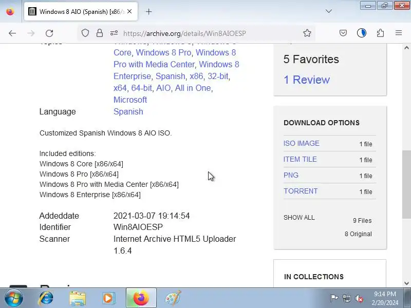The height and width of the screenshot is (308, 411).
Task: Select the Windows 8 AIO (Spanish) tab
Action: point(81,11)
